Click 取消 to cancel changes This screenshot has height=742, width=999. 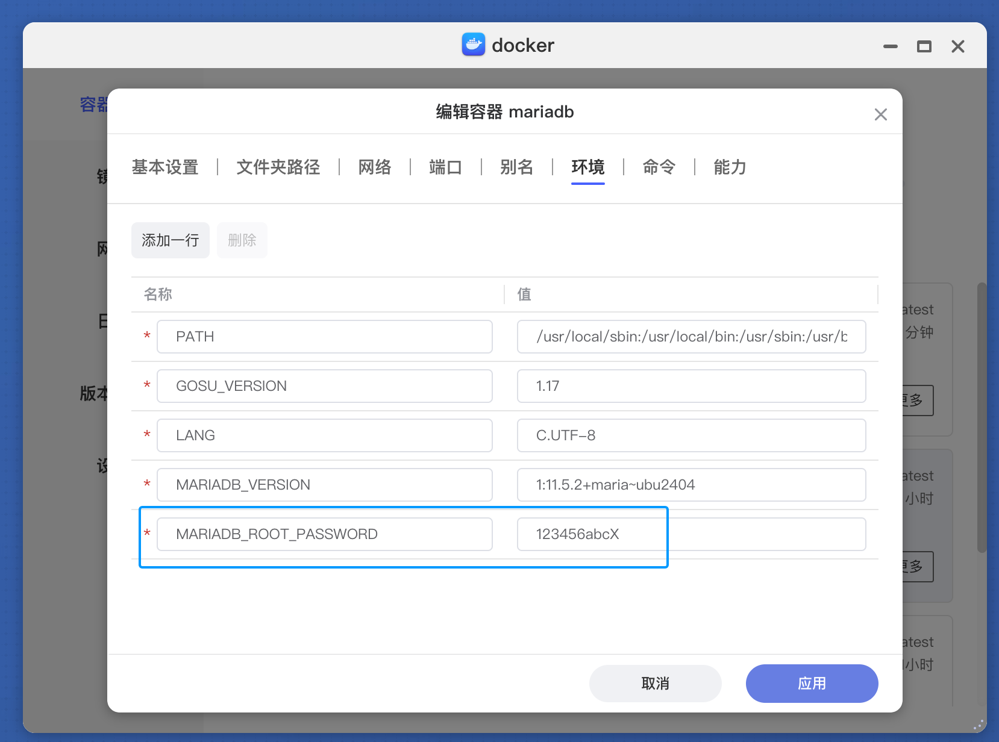pyautogui.click(x=656, y=684)
